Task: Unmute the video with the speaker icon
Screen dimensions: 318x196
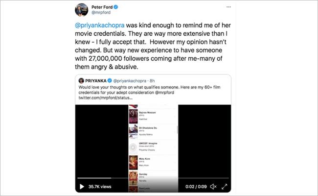Action: (212, 187)
